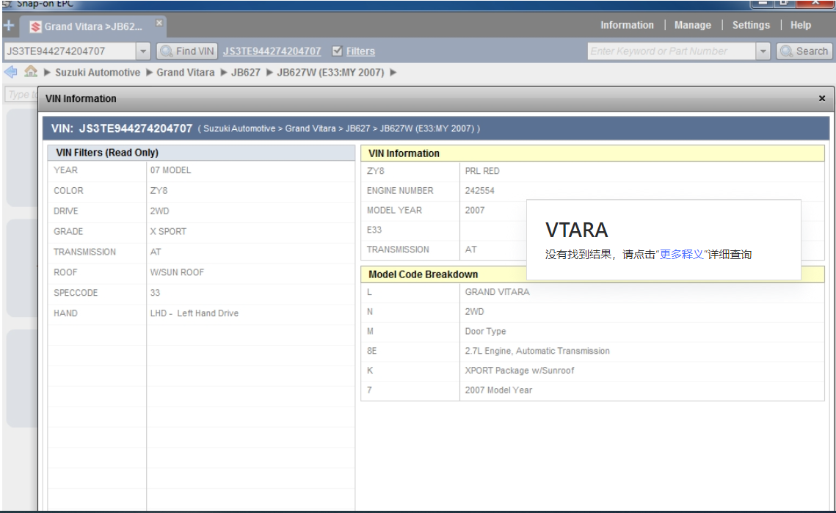836x513 pixels.
Task: Click the VIN entry field
Action: pos(70,51)
